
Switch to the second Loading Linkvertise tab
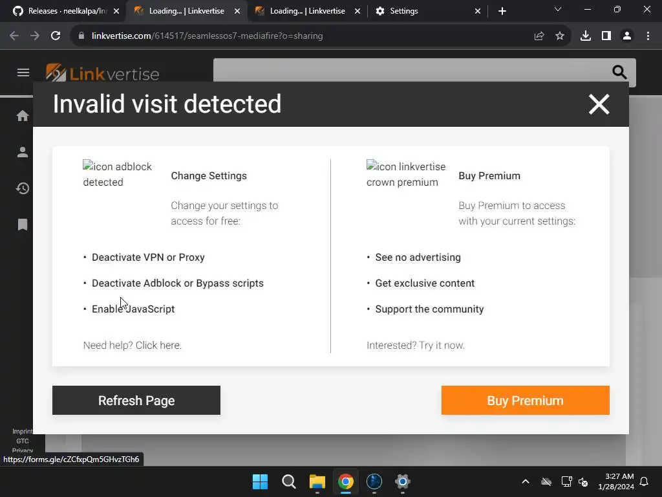coord(307,11)
